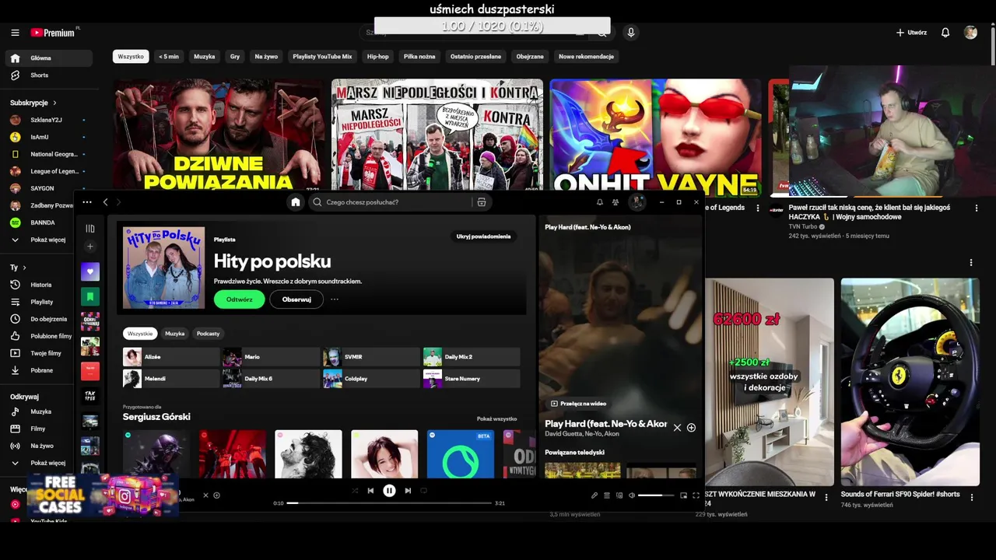The width and height of the screenshot is (996, 560).
Task: Toggle repeat in Spotify player
Action: click(424, 491)
